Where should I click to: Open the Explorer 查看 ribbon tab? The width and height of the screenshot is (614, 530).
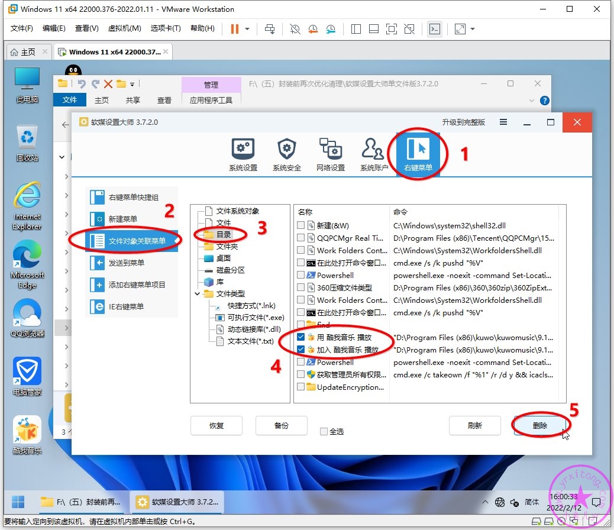164,101
